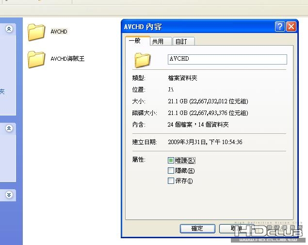
Task: Click the size value 21.1 GB (22,667,032,012 位元組)
Action: click(x=208, y=101)
